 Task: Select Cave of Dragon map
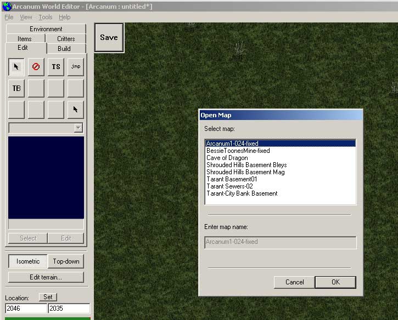click(x=227, y=158)
